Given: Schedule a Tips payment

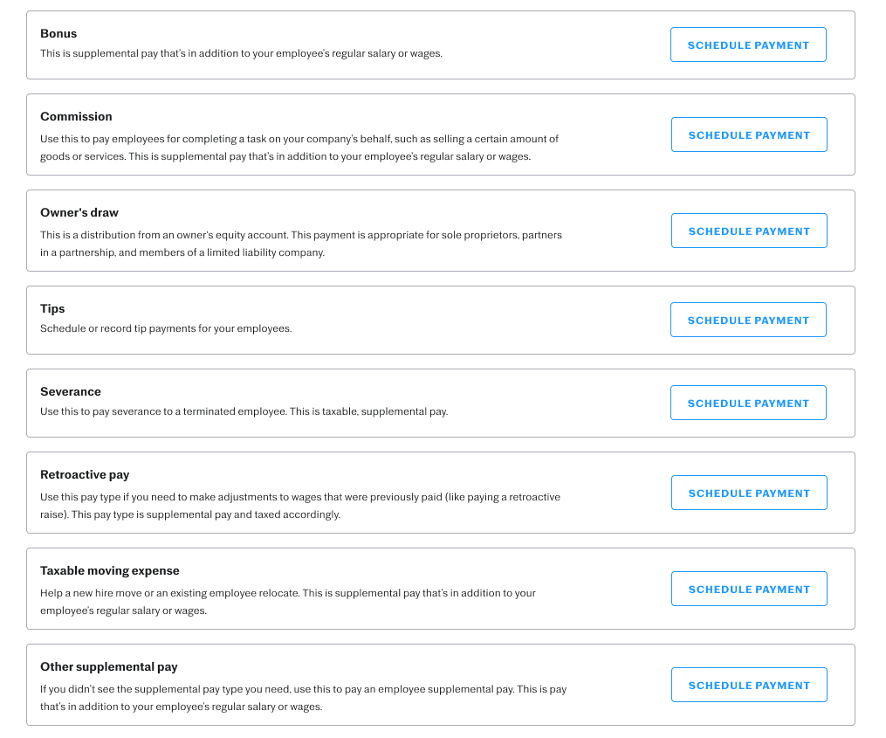Looking at the screenshot, I should click(x=748, y=321).
